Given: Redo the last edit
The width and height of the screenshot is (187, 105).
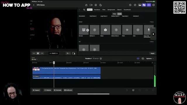Looking at the screenshot, I should (x=135, y=5).
